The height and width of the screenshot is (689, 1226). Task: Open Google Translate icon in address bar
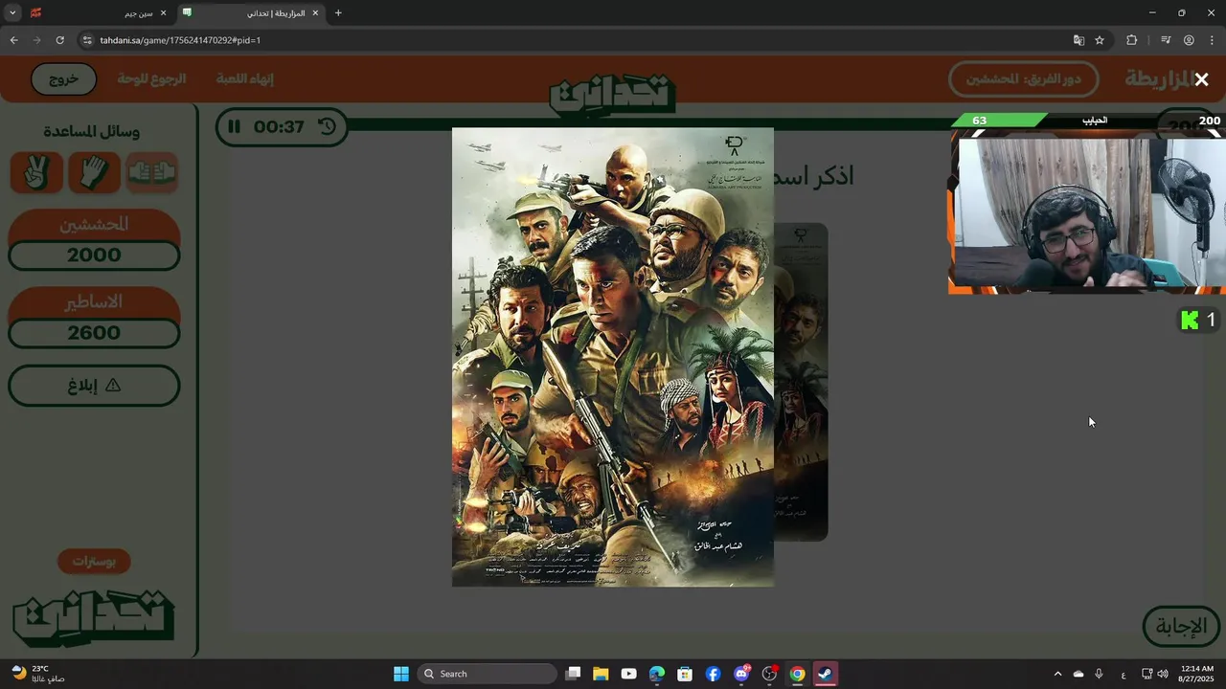point(1078,40)
